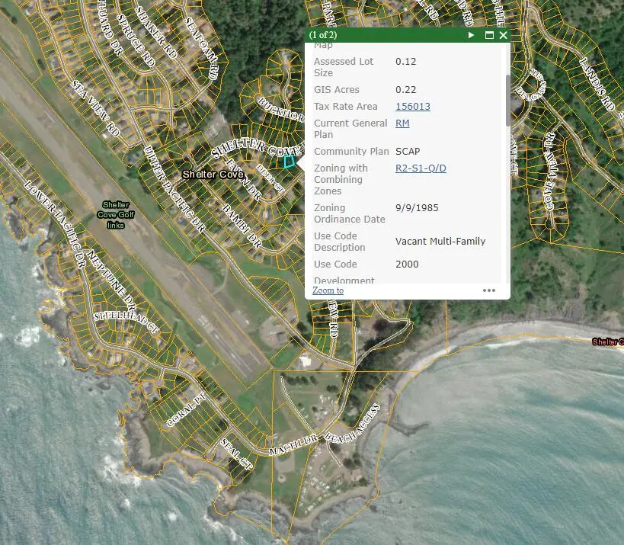The image size is (624, 545).
Task: Click the Vacant Multi-Family use code value
Action: point(440,242)
